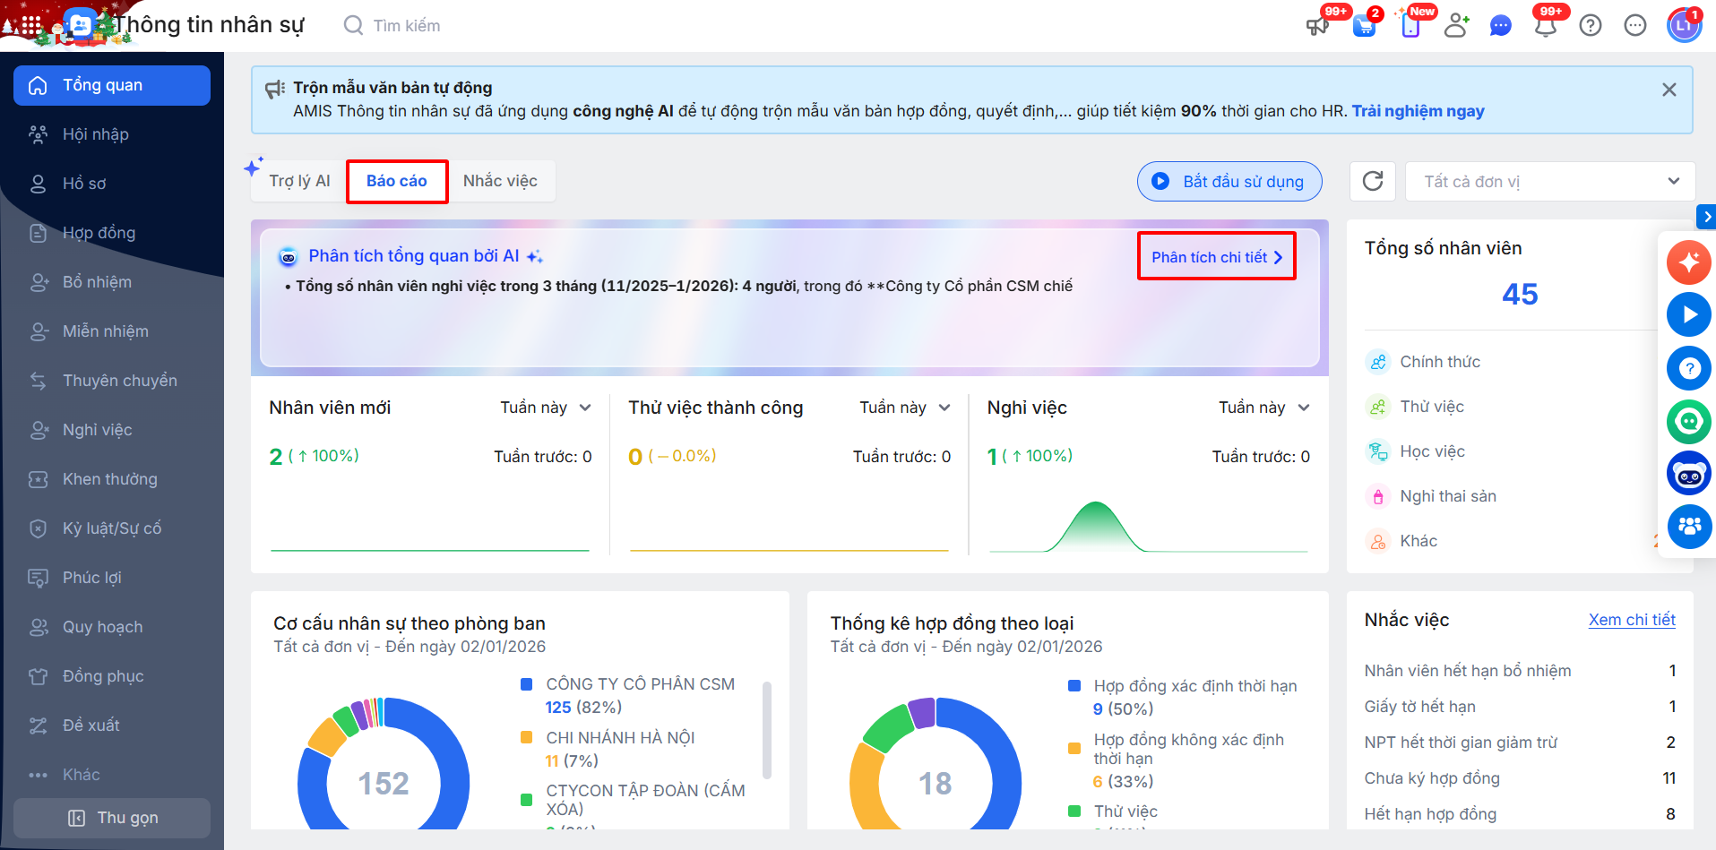Click the Phúc lợi sidebar icon
The image size is (1716, 850).
(39, 578)
